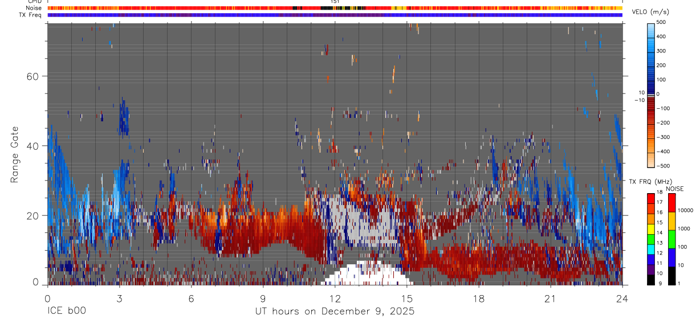700x323 pixels.
Task: Click the TX FRQ frequency color bar
Action: (650, 239)
